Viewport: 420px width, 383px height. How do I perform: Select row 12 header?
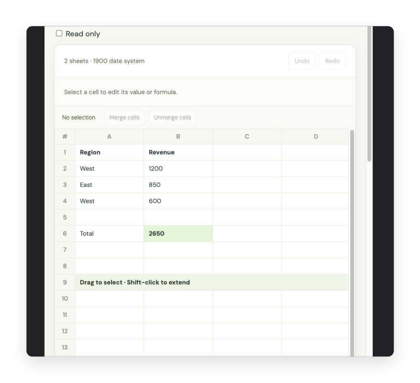click(x=65, y=331)
